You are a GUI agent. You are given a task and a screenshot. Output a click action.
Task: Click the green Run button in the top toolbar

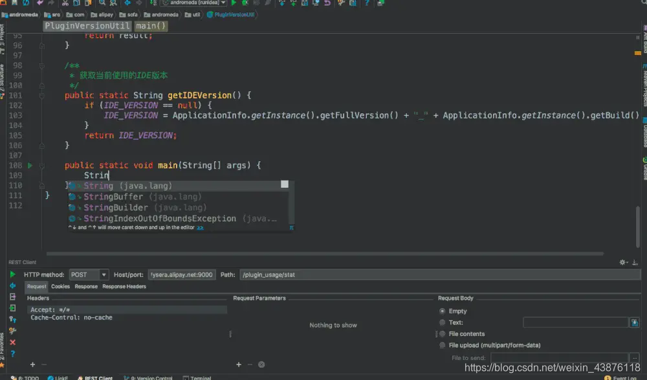point(234,3)
